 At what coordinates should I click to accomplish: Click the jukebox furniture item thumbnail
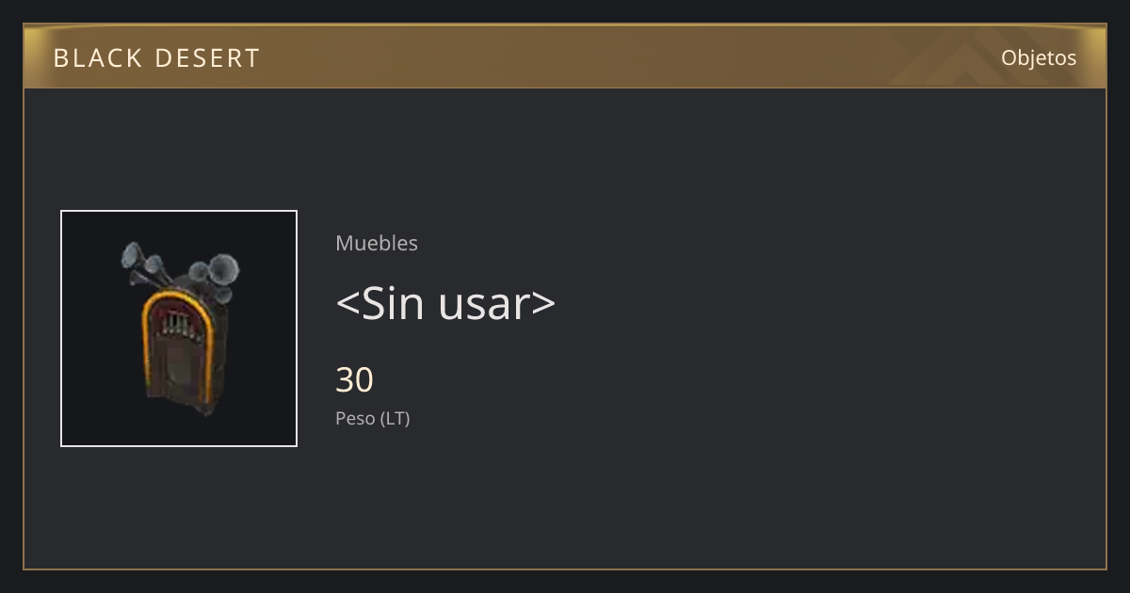click(179, 329)
